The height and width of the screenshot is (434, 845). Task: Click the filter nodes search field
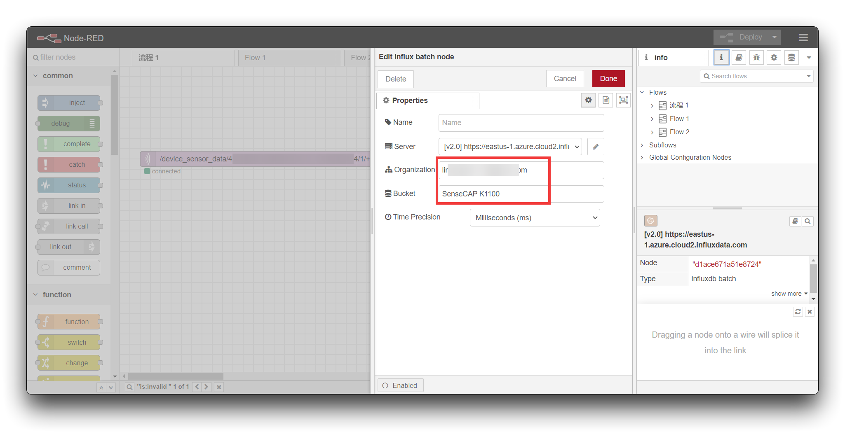73,57
